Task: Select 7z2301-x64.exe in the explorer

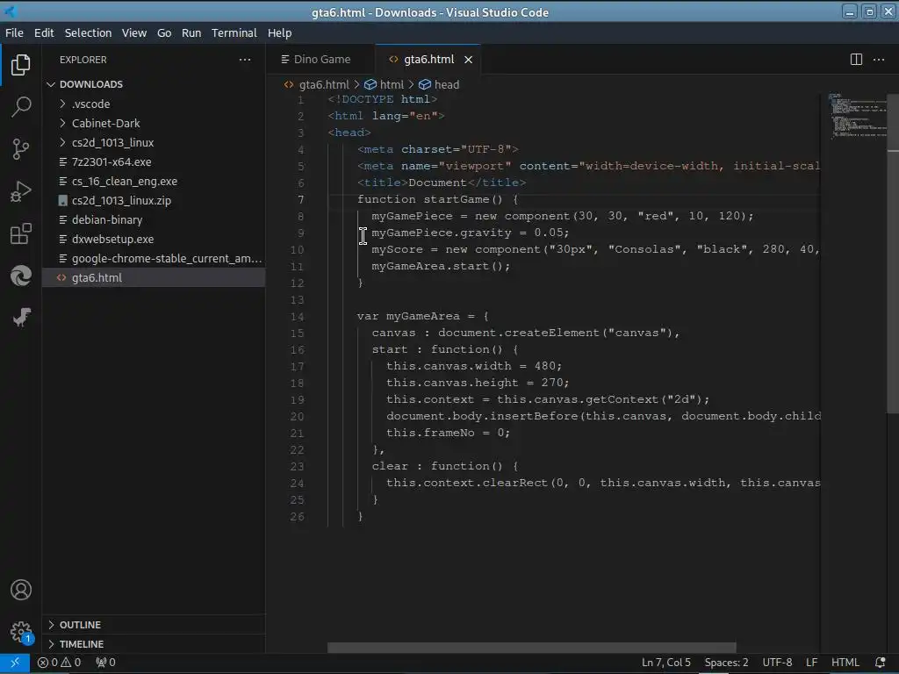Action: tap(154, 162)
